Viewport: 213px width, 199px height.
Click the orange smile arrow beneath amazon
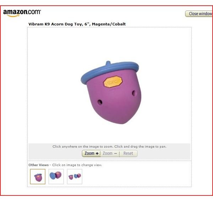click(x=13, y=16)
